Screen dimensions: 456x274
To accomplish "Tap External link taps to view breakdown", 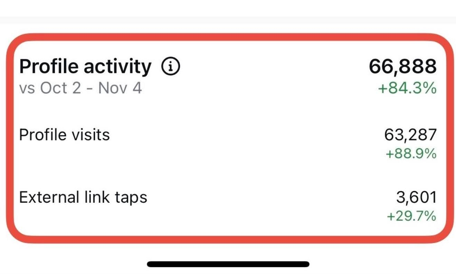I will (83, 197).
